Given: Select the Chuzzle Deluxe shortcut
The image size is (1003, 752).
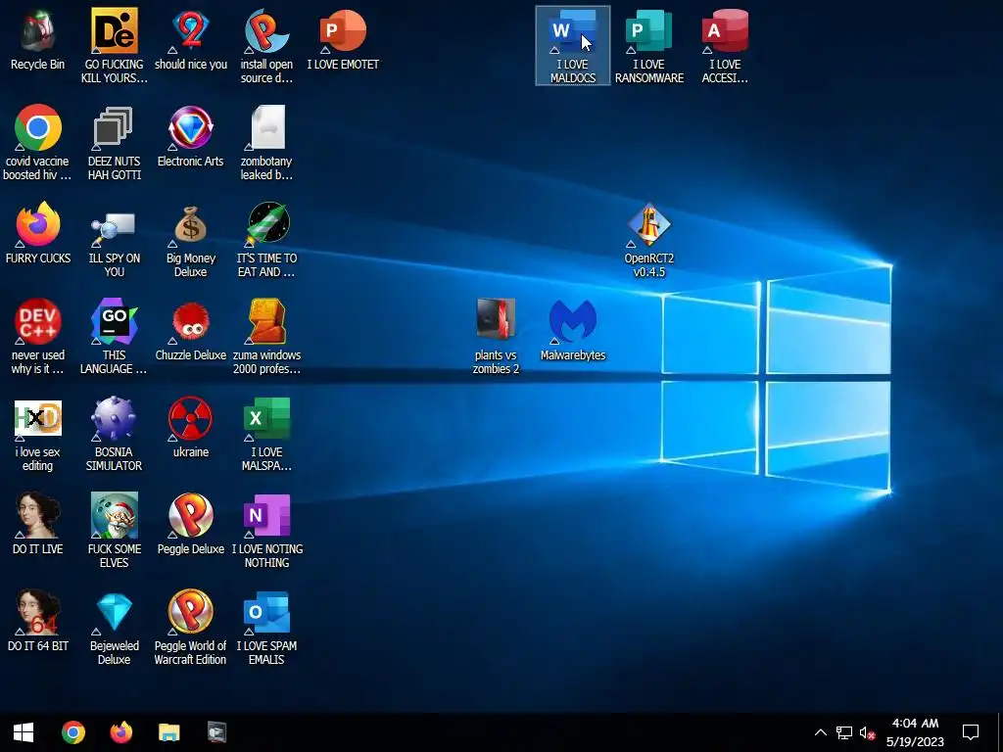Looking at the screenshot, I should point(191,331).
